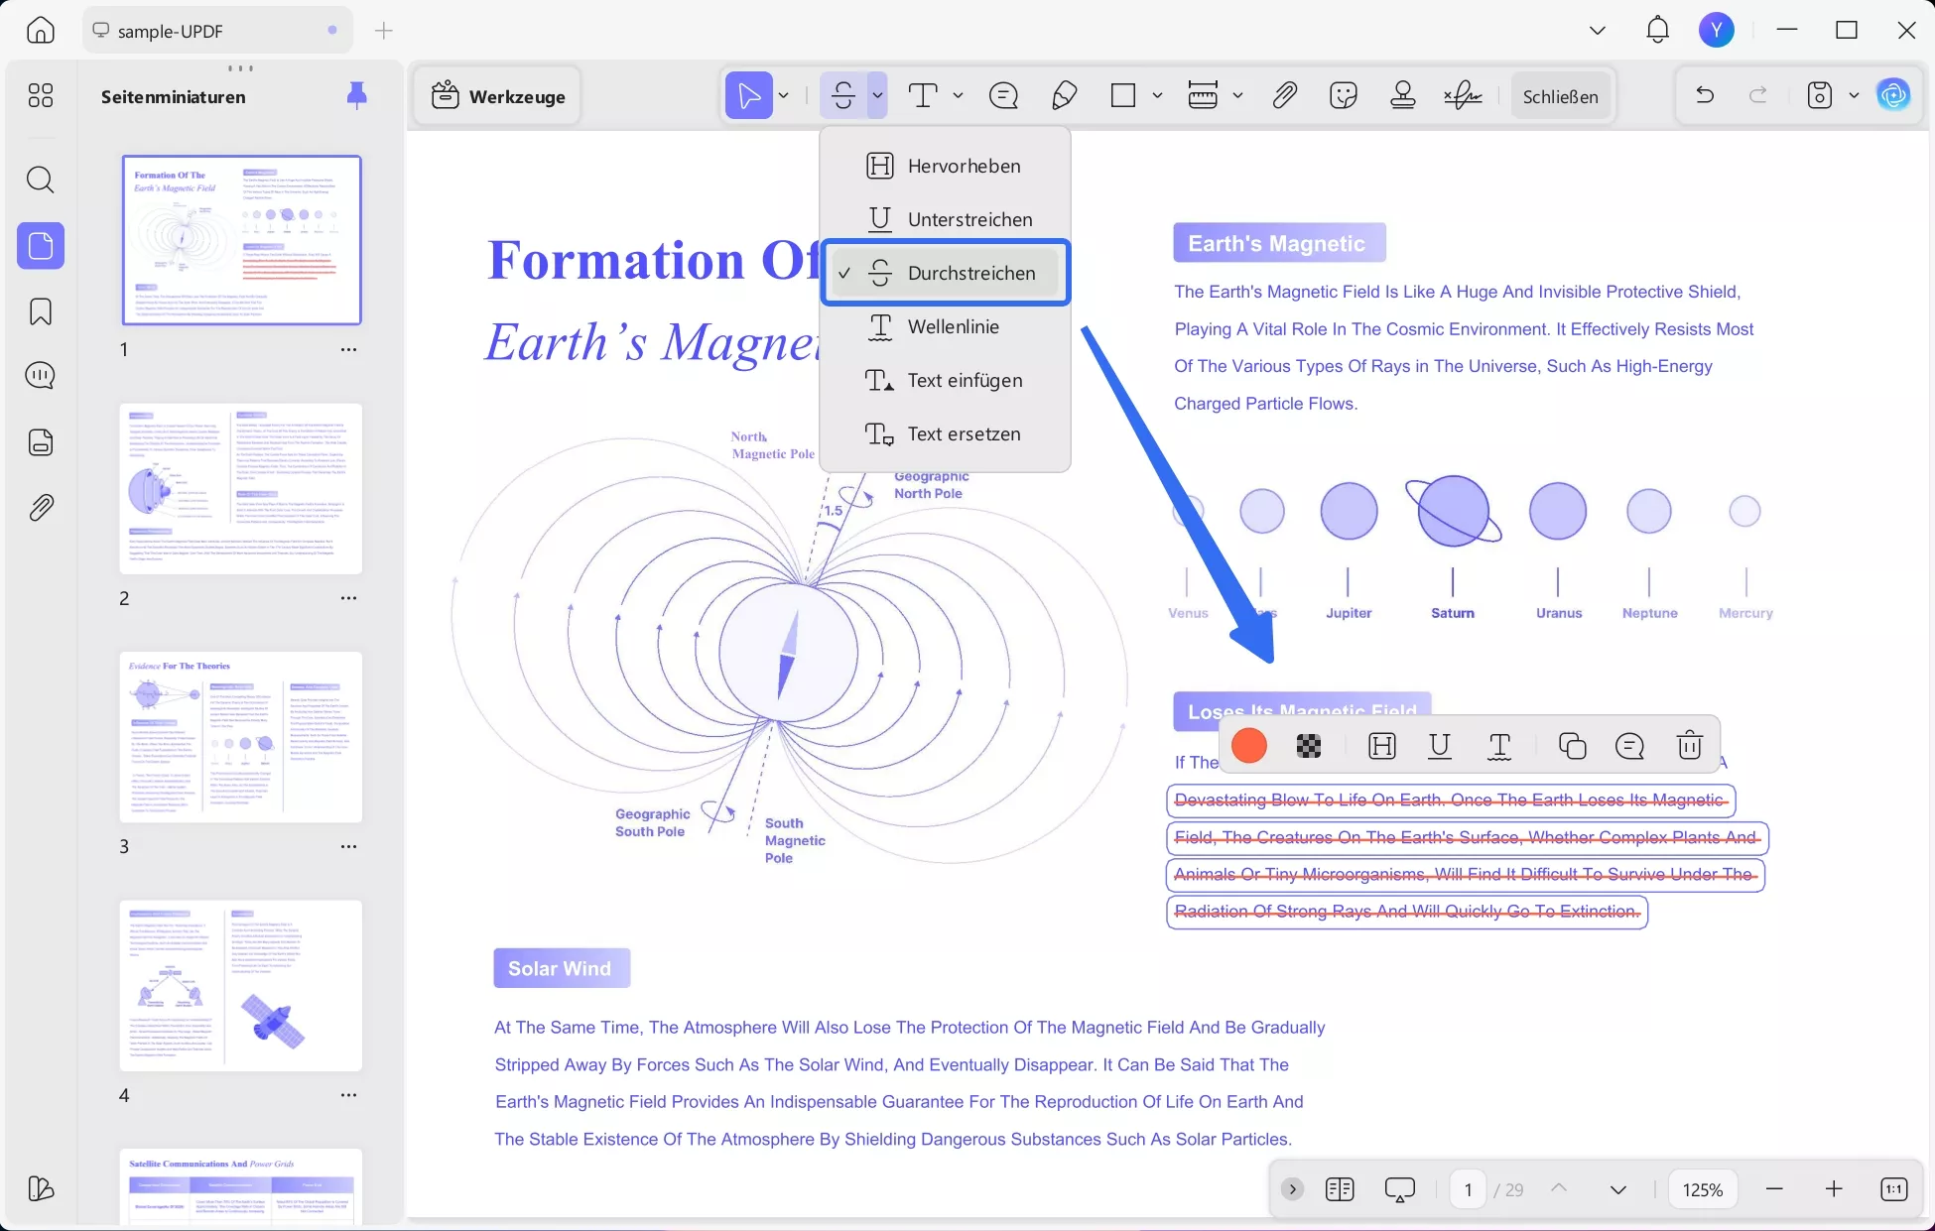Expand the text markup tool dropdown arrow
This screenshot has width=1935, height=1231.
click(x=877, y=96)
